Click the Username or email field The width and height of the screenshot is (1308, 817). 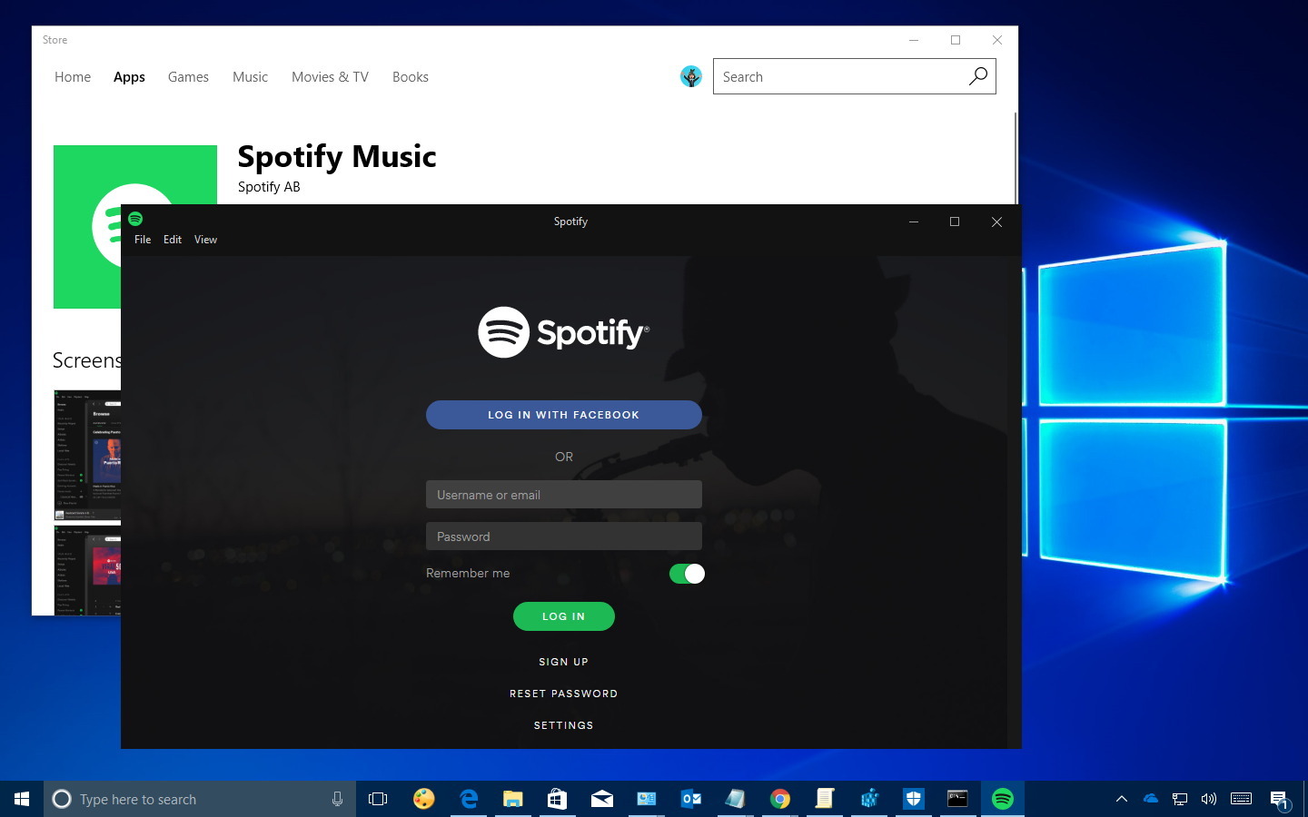(x=563, y=494)
